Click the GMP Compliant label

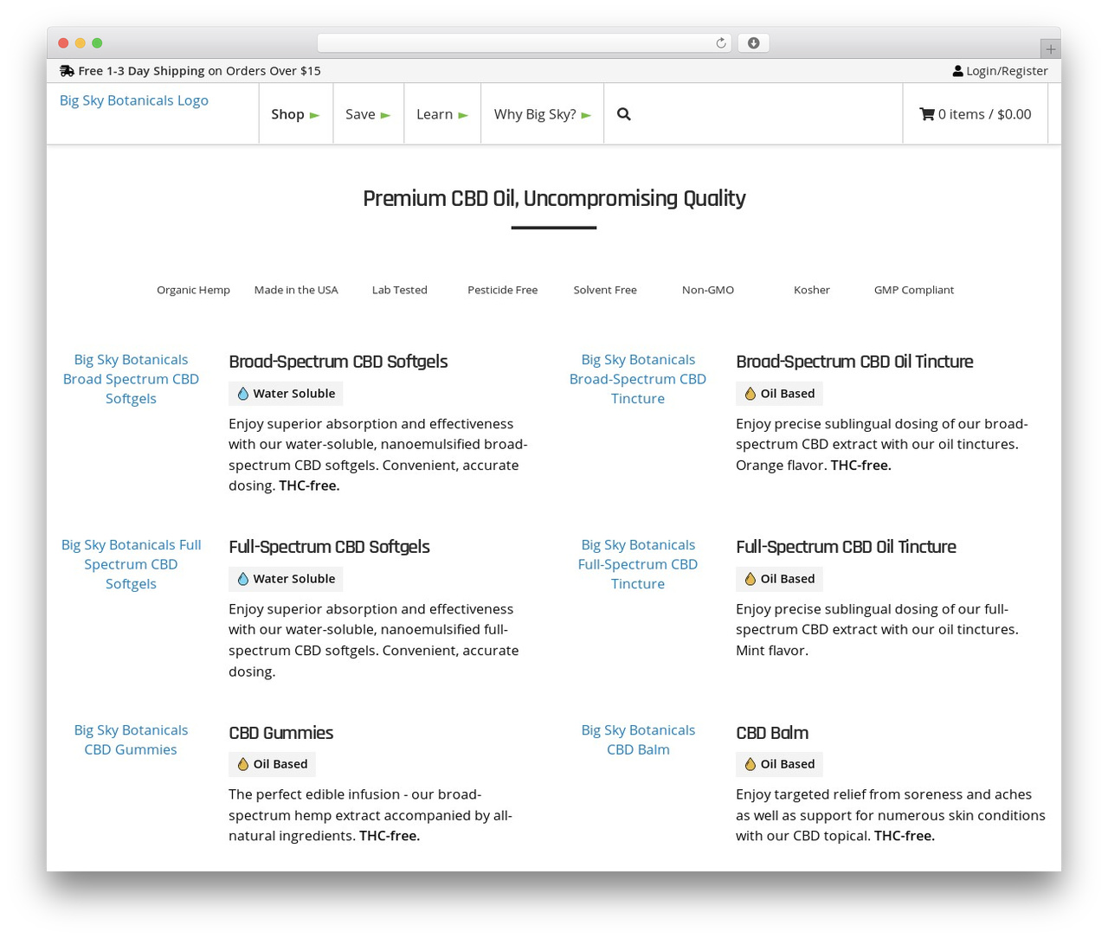click(x=914, y=290)
